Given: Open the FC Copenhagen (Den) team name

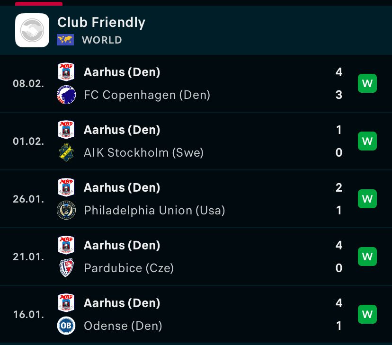Looking at the screenshot, I should pos(147,95).
